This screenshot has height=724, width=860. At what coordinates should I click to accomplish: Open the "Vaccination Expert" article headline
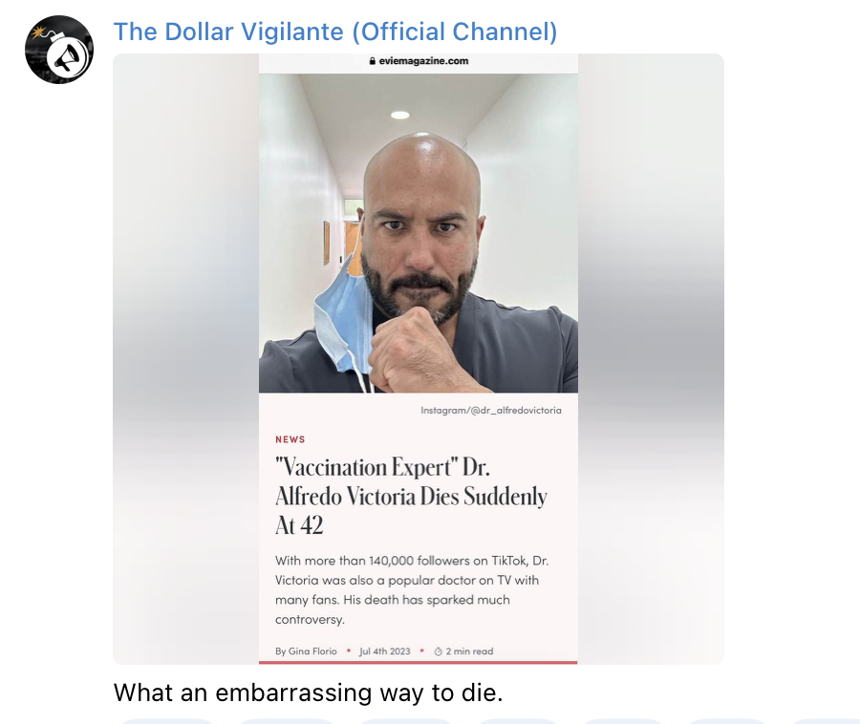pyautogui.click(x=411, y=496)
